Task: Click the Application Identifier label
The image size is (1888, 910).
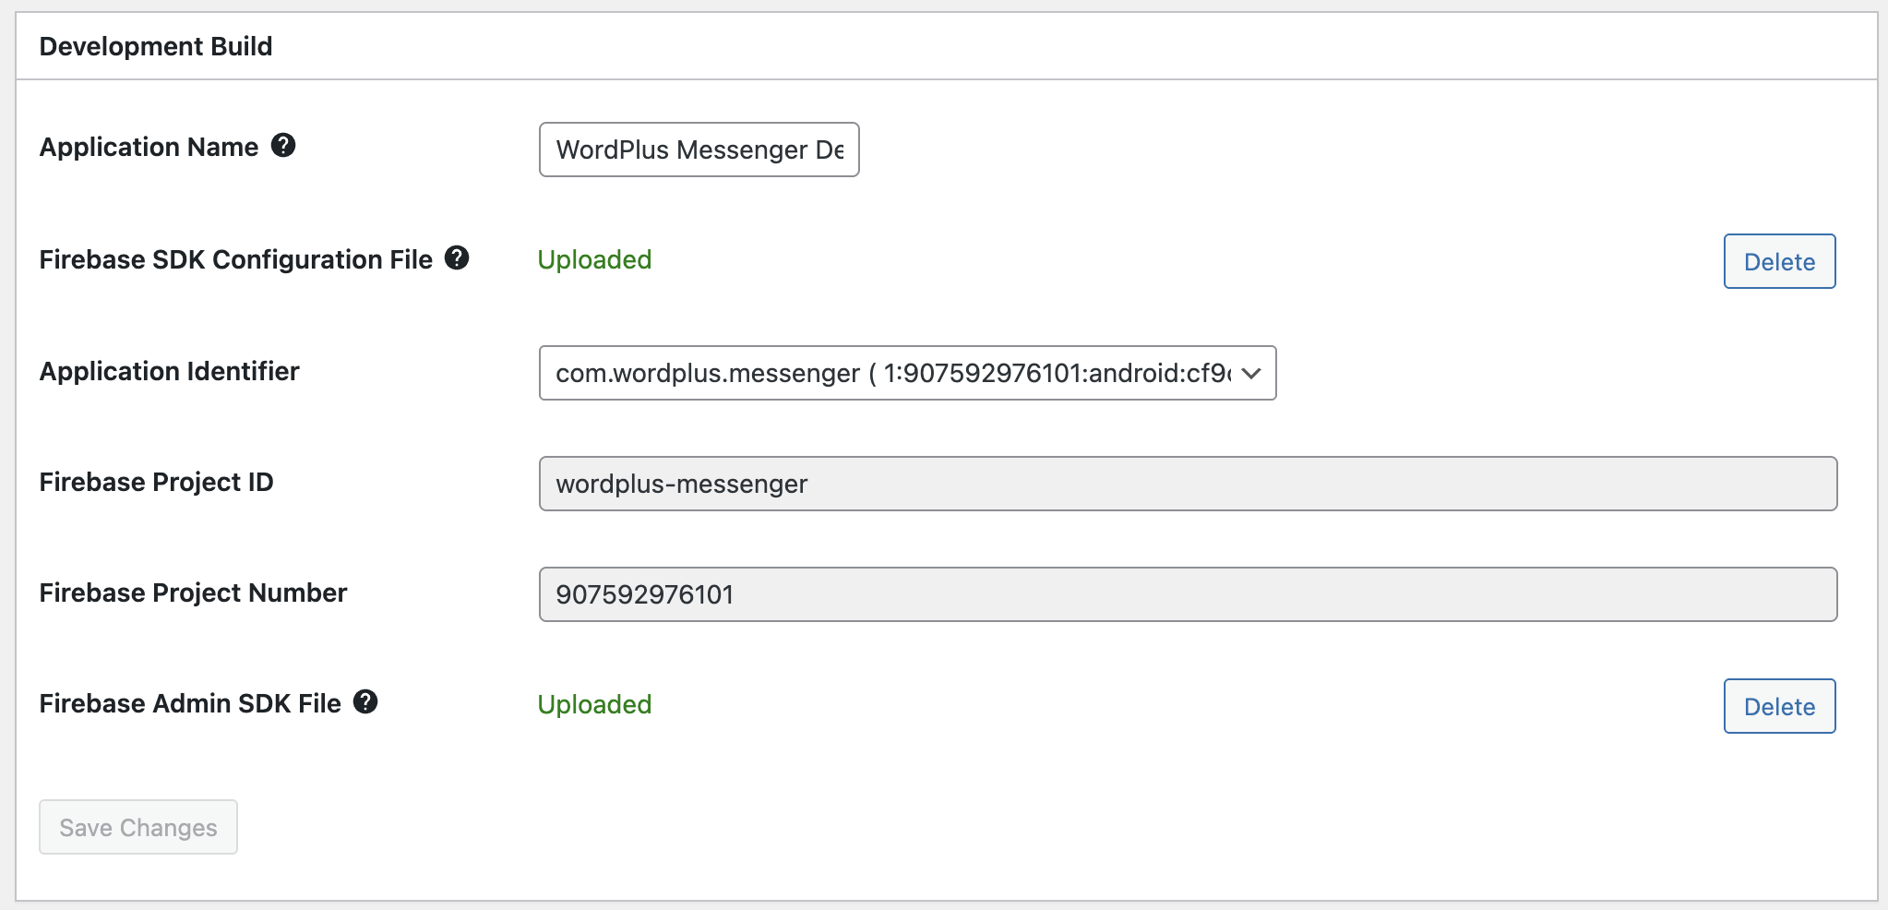Action: coord(170,371)
